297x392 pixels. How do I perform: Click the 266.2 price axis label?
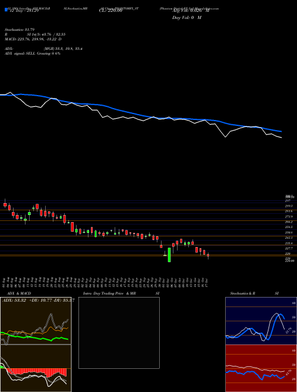click(289, 222)
